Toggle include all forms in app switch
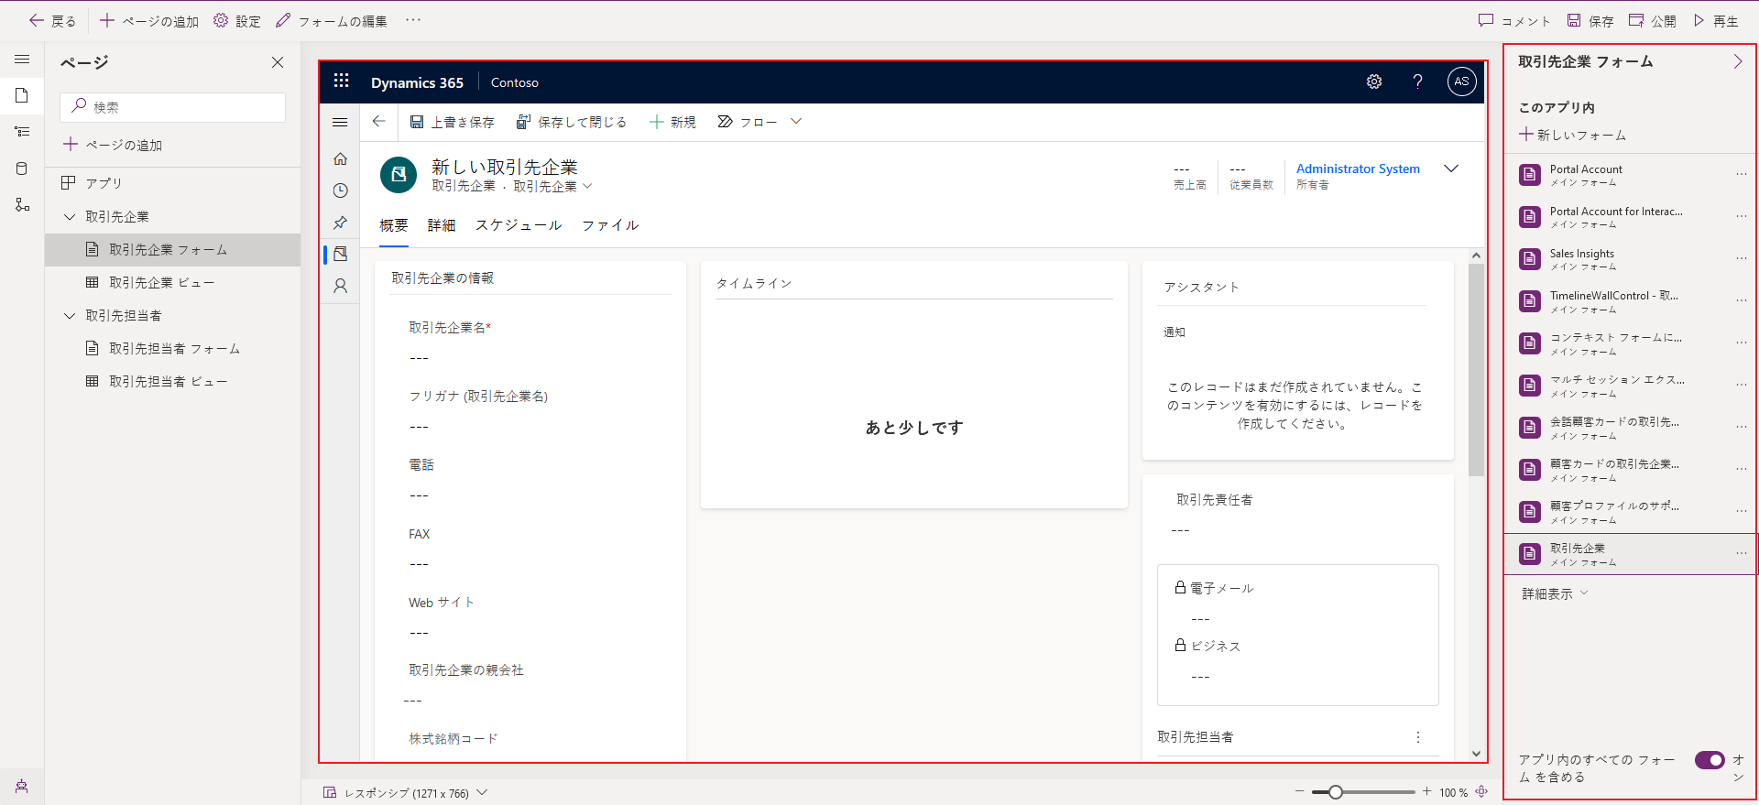 1709,760
